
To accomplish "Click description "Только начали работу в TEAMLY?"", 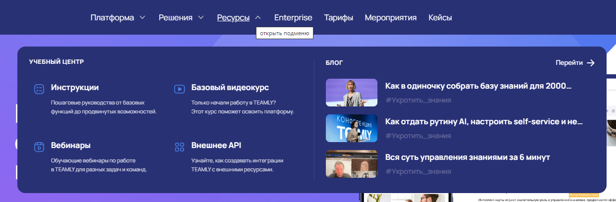I will [x=243, y=107].
